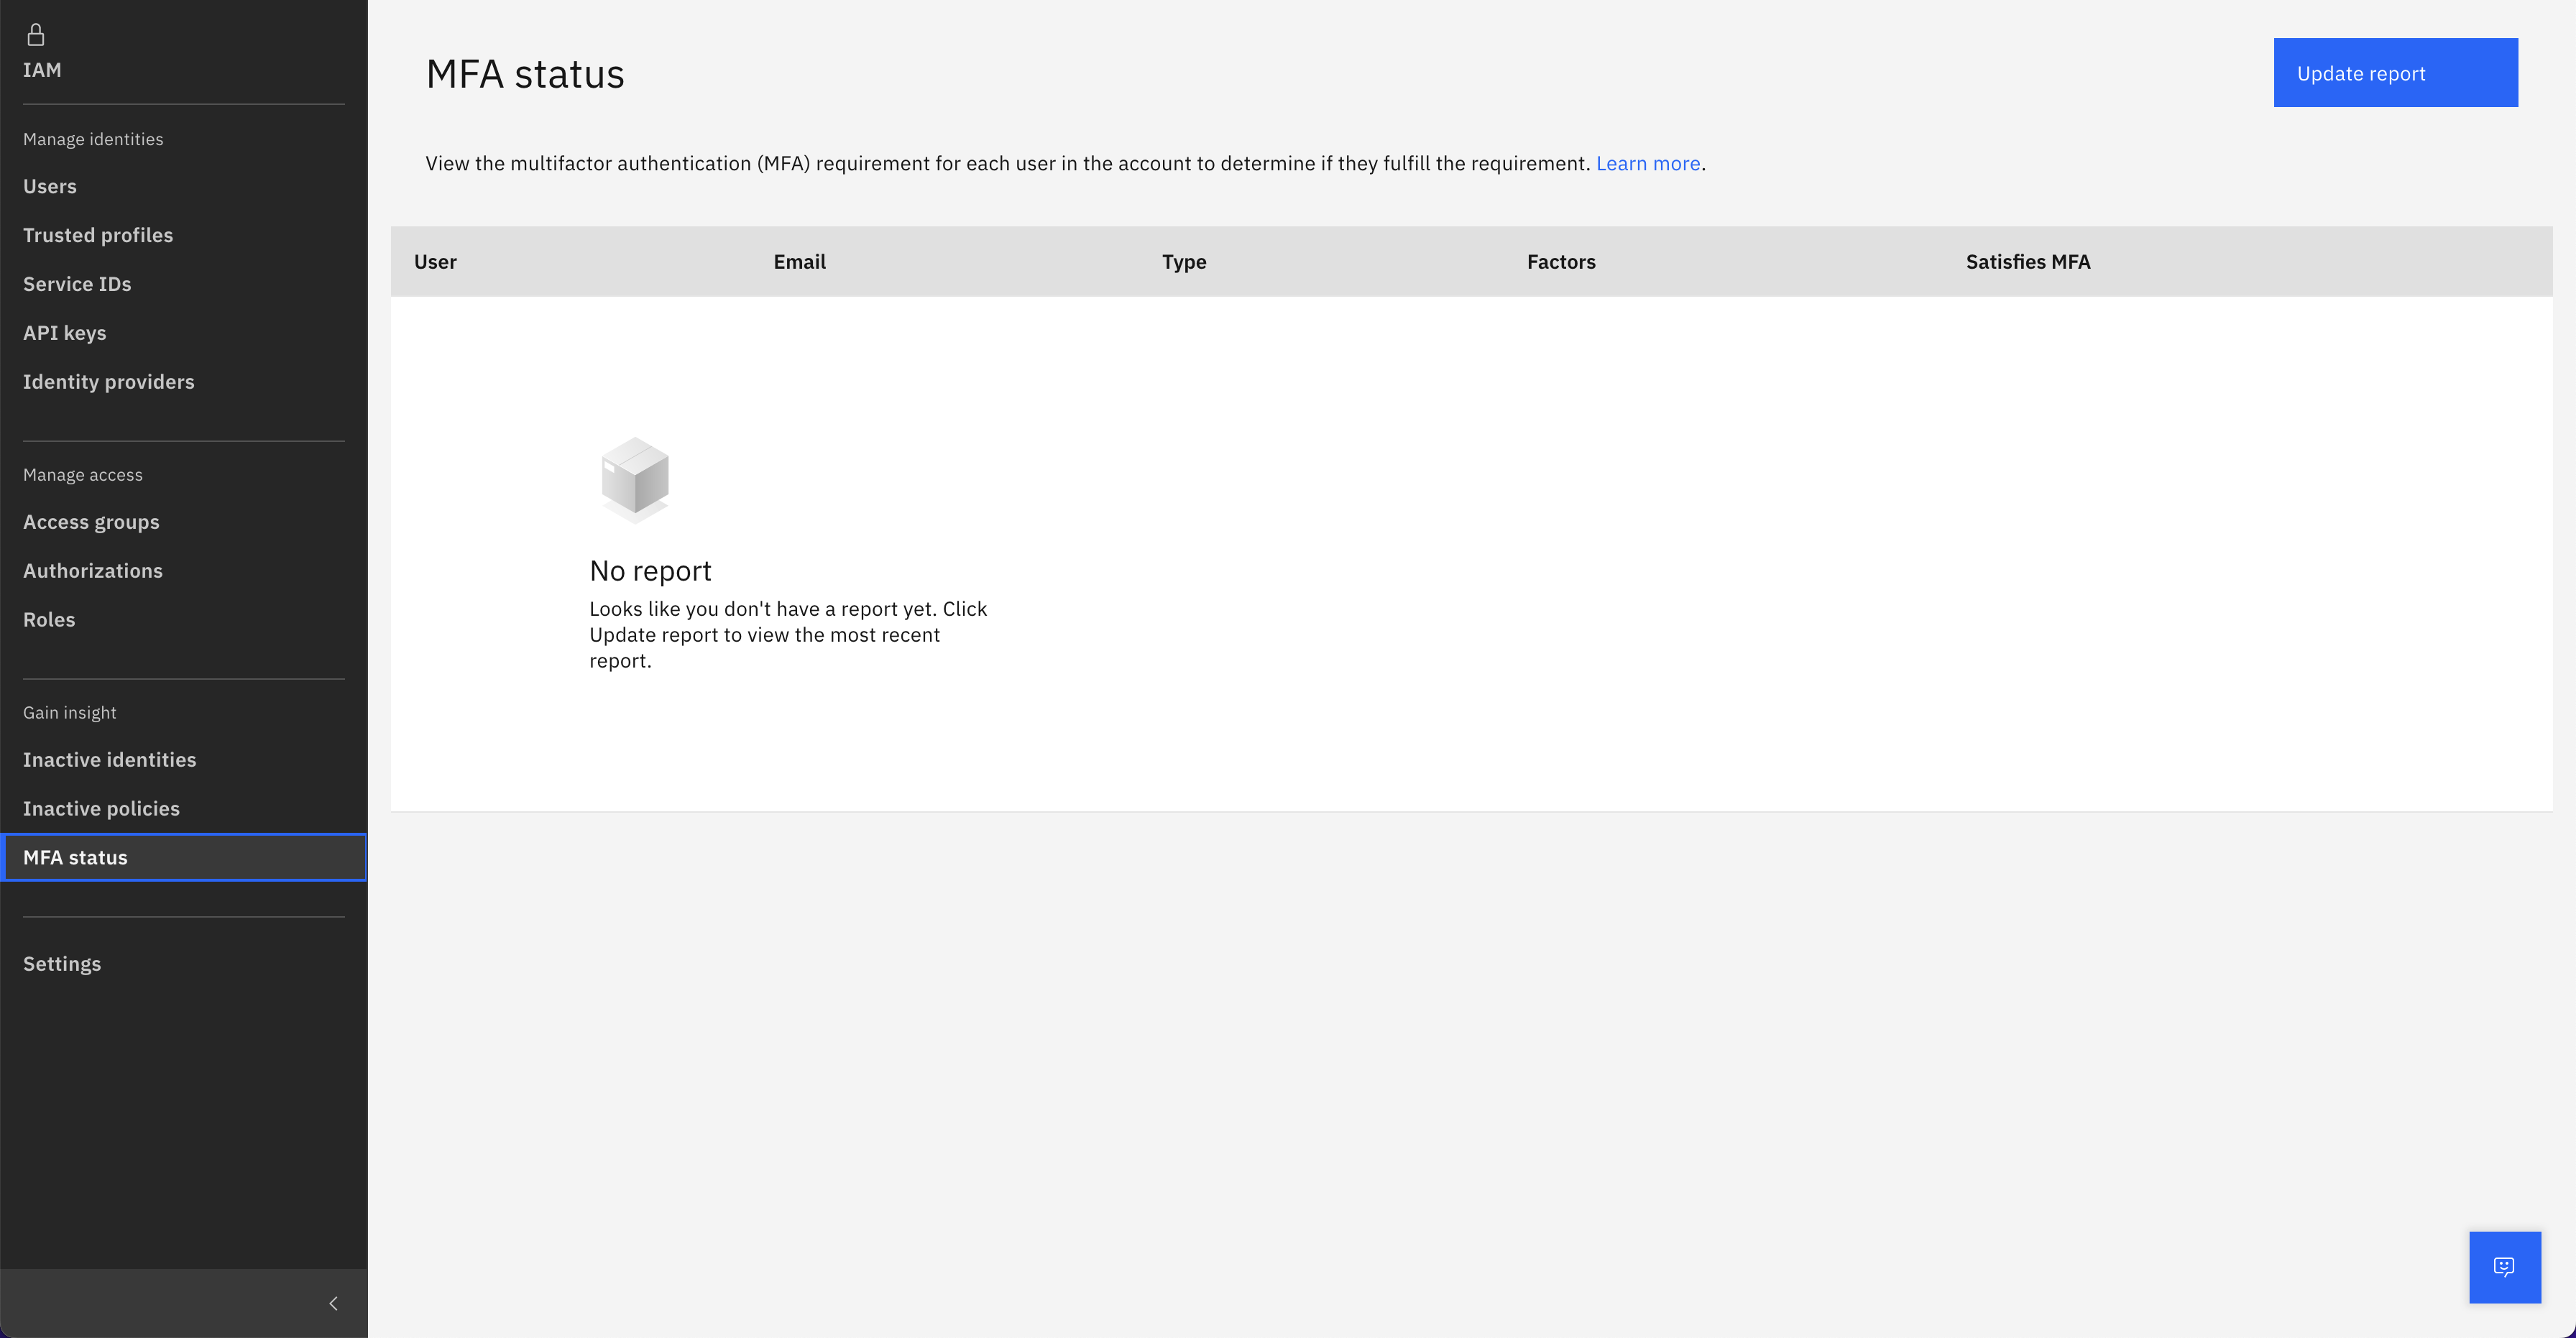Open the Users page
The height and width of the screenshot is (1338, 2576).
pos(49,186)
